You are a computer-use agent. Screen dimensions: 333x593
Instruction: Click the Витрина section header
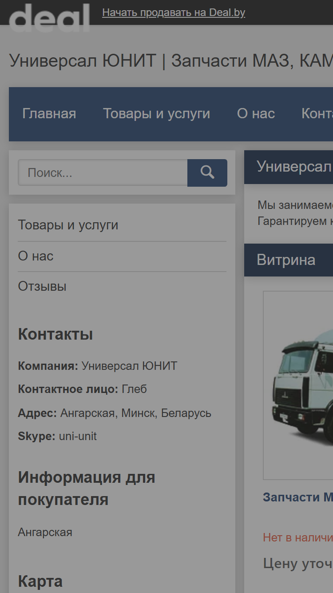(289, 260)
